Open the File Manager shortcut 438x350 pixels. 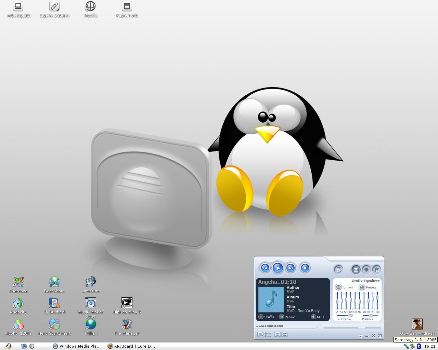(x=127, y=327)
